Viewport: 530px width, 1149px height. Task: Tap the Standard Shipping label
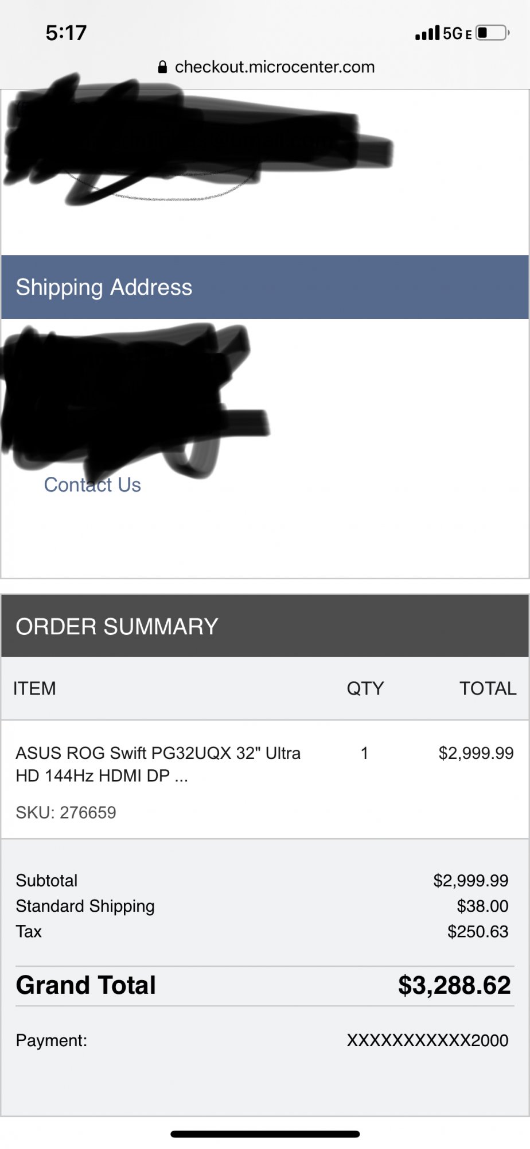tap(85, 906)
